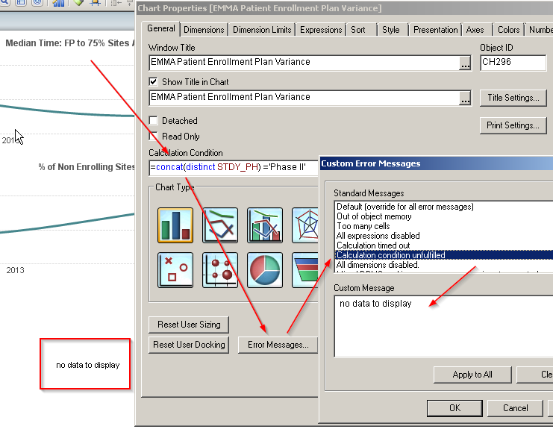Click inside the Custom Message text box
The image size is (553, 435).
coord(443,326)
